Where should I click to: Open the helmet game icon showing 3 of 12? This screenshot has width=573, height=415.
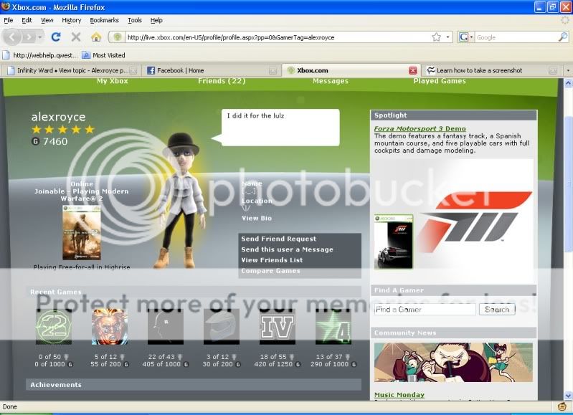coord(222,327)
